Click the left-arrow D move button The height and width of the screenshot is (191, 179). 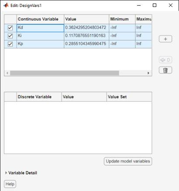pos(165,60)
